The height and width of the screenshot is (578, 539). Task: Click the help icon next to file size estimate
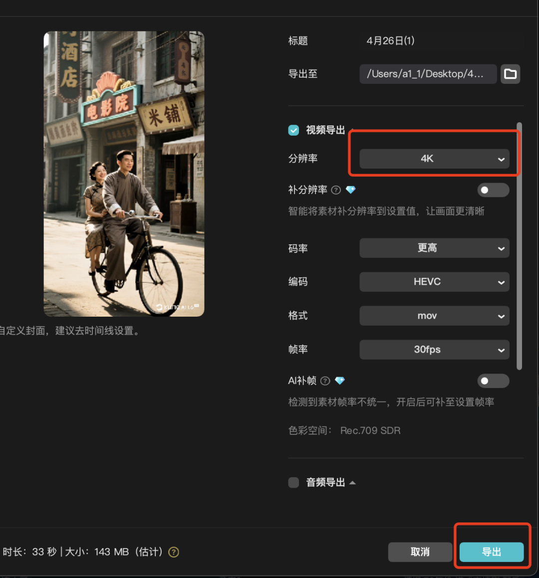(173, 552)
